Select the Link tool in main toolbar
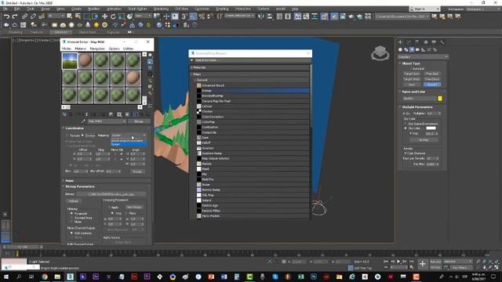 tap(24, 16)
